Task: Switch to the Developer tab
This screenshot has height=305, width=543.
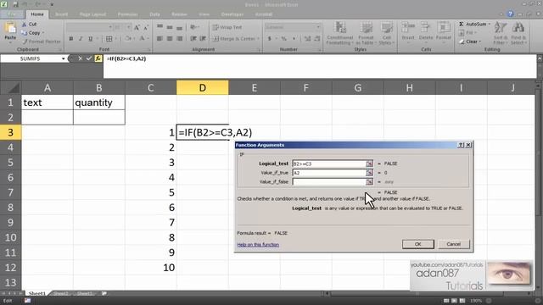Action: tap(232, 14)
